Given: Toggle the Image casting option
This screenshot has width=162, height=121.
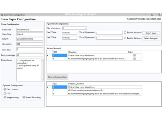Looking at the screenshot, I should [x=5, y=97].
